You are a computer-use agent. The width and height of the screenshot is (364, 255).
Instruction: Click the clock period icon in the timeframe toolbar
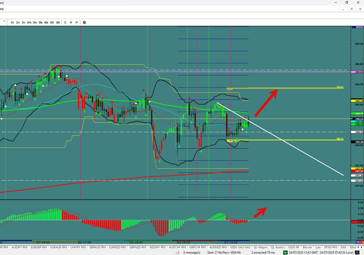pyautogui.click(x=84, y=22)
